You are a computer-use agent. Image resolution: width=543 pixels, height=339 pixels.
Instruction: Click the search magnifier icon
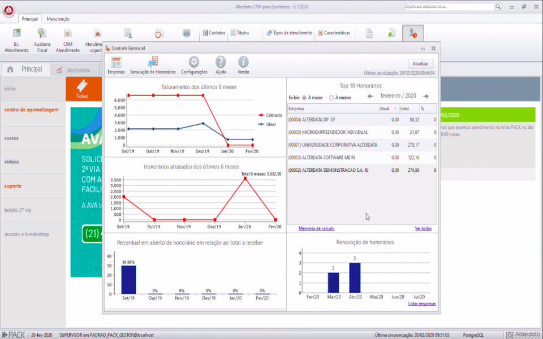(498, 7)
